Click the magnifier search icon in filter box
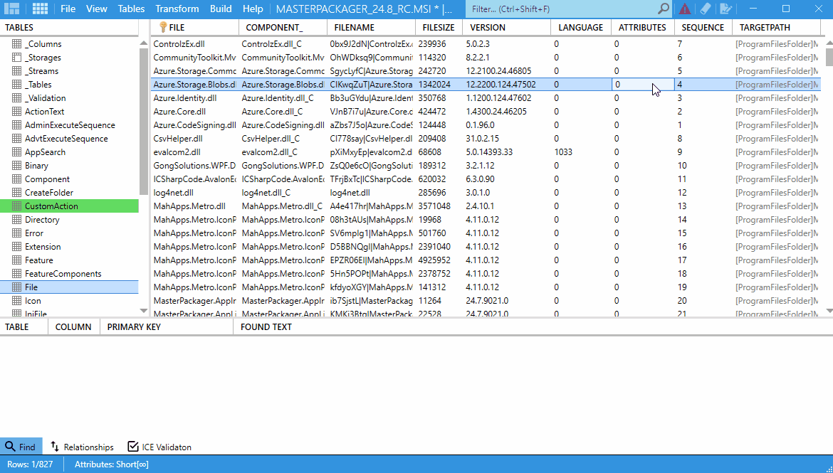The image size is (833, 473). pos(663,9)
